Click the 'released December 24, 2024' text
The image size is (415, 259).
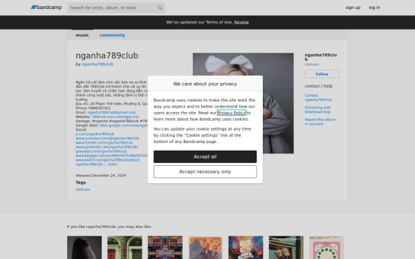(x=100, y=175)
